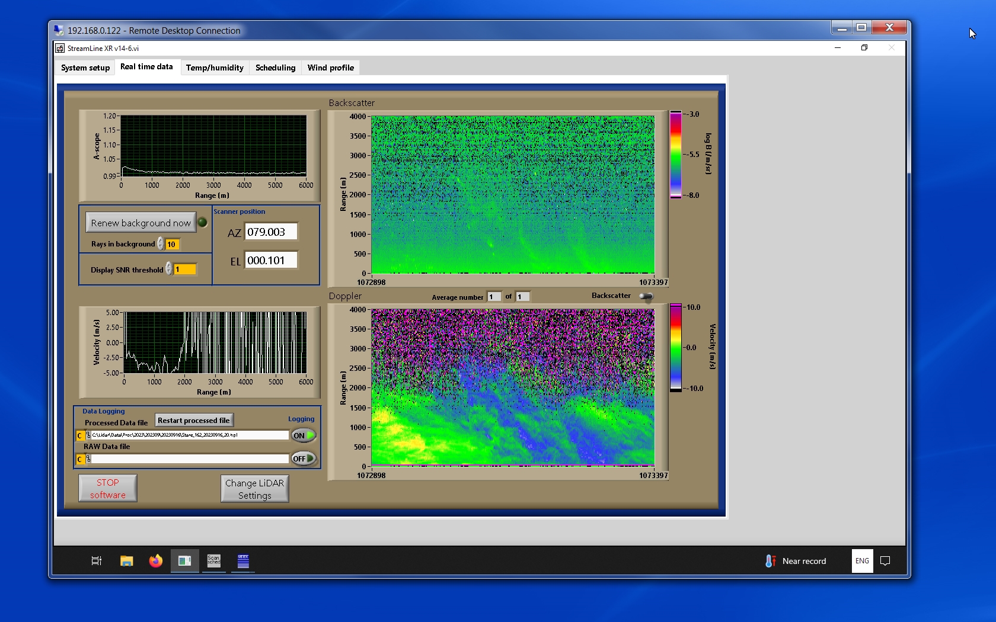996x622 pixels.
Task: Open File Explorer from the remote taskbar
Action: coord(126,561)
